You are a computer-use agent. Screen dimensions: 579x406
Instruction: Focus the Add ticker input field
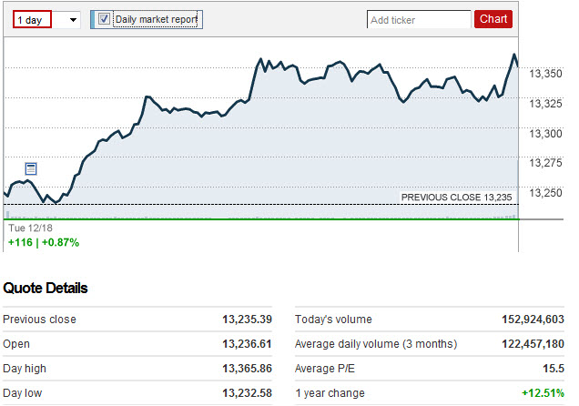point(419,19)
